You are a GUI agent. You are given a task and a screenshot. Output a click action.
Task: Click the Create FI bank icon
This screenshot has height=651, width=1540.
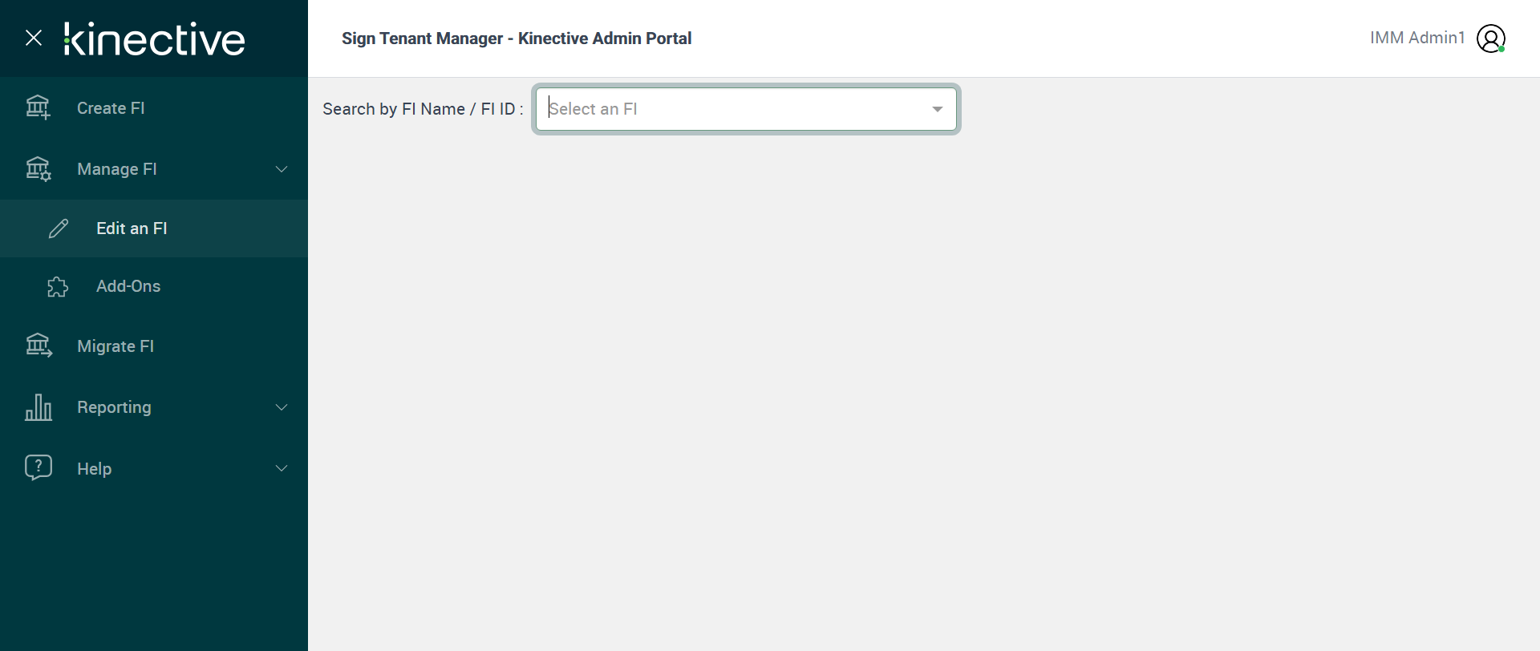[38, 107]
